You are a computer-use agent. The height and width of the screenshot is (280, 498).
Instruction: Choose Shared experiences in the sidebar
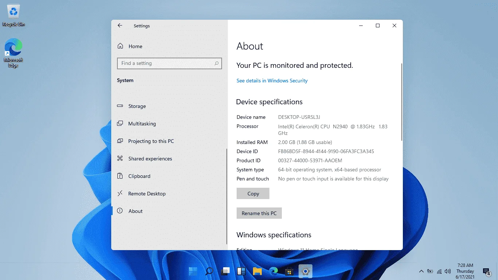click(x=169, y=159)
